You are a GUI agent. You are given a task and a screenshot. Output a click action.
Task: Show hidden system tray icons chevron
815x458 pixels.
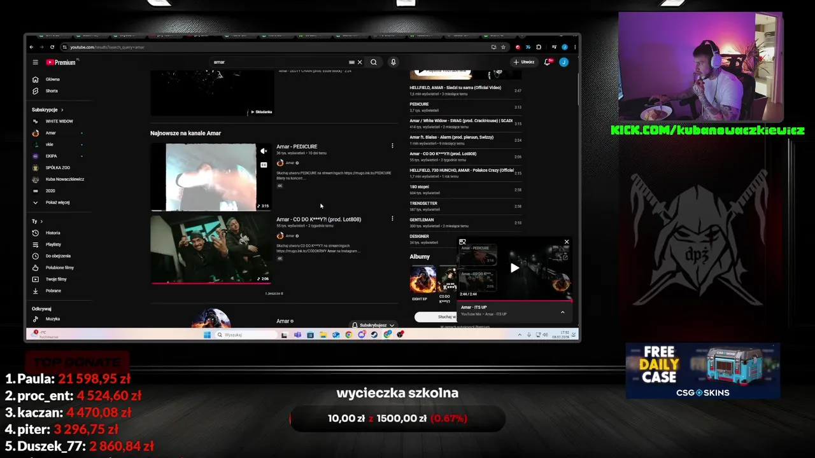[x=520, y=335]
